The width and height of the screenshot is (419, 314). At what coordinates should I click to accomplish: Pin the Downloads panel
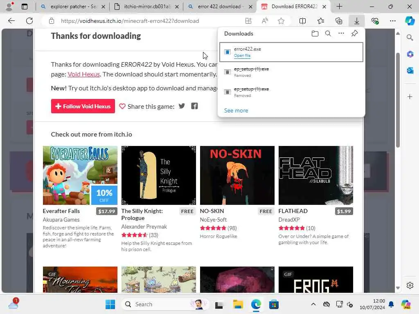tap(355, 34)
